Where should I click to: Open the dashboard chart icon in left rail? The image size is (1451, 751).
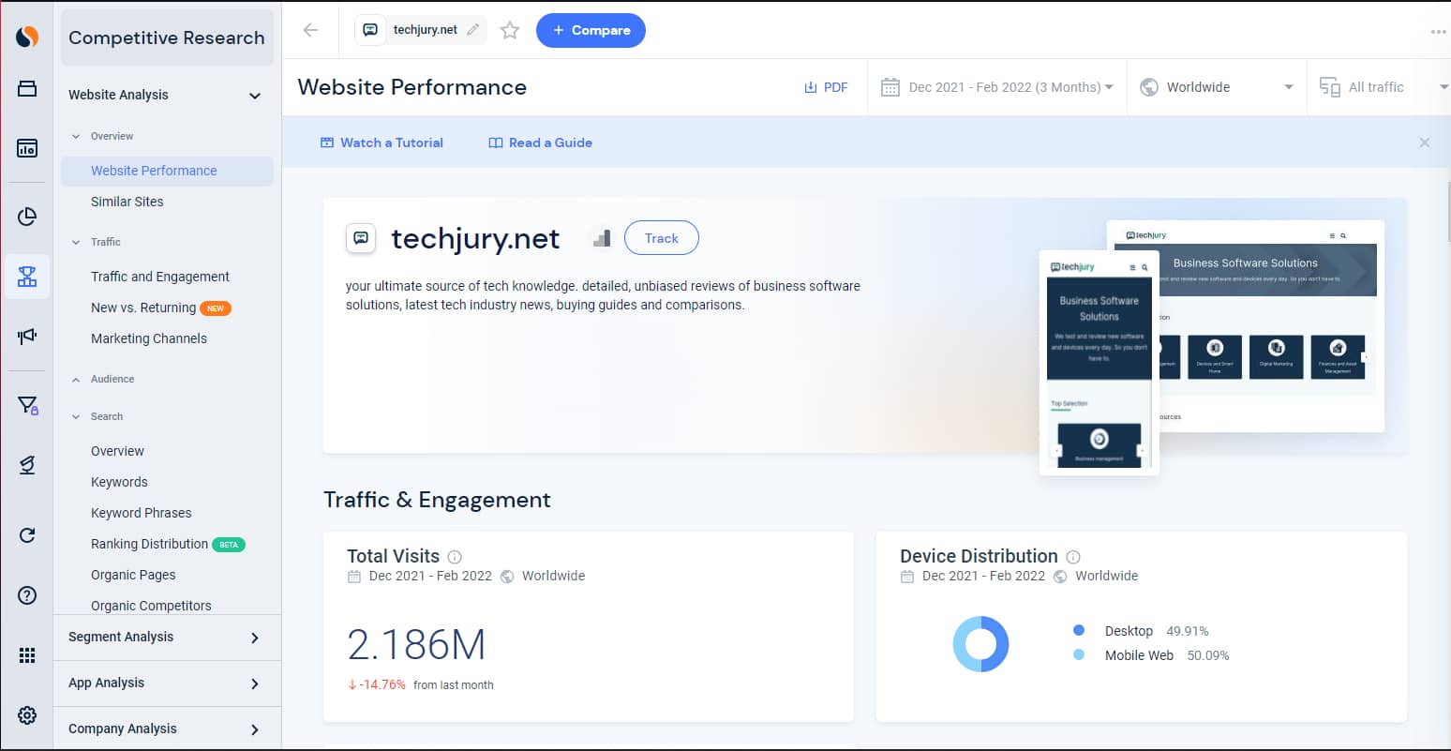[27, 148]
